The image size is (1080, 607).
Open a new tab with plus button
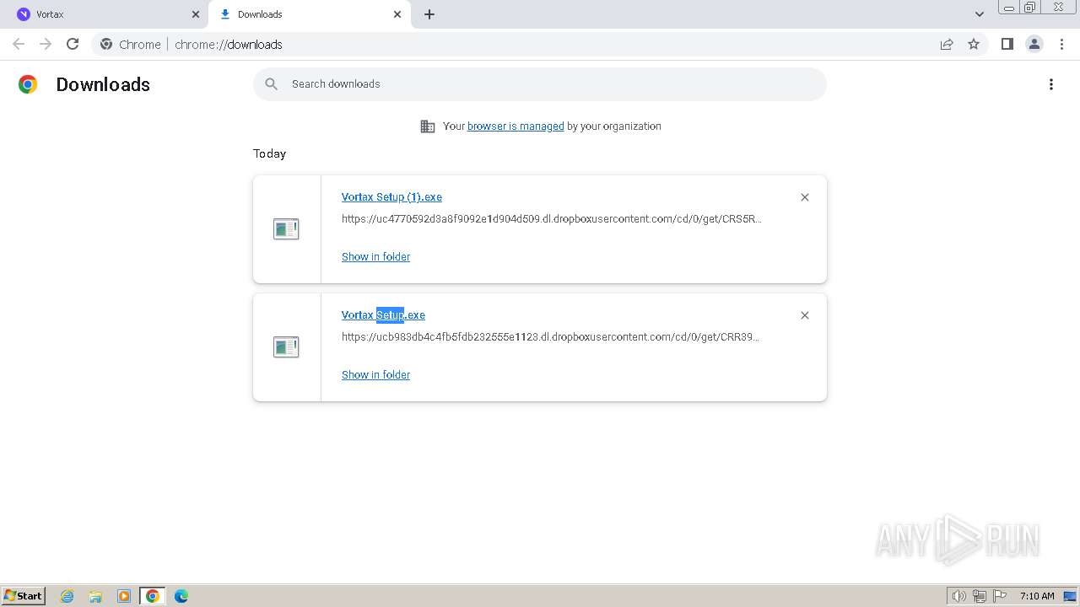coord(429,14)
